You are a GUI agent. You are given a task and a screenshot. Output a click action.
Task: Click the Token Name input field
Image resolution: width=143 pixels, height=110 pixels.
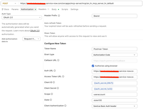(x=115, y=49)
